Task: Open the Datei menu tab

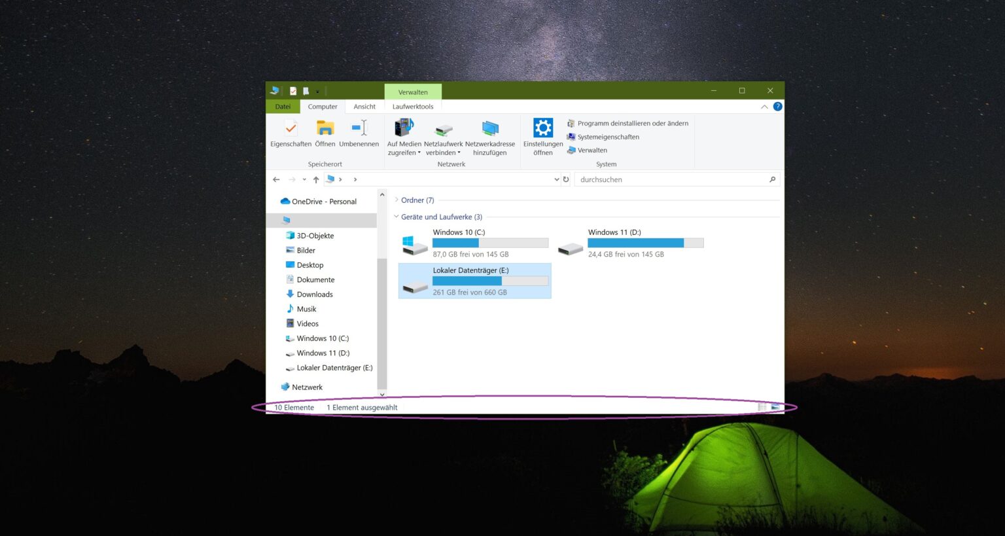Action: [283, 106]
